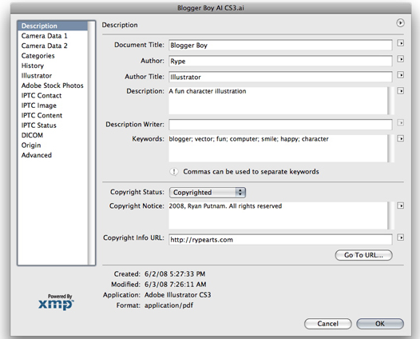Screen dimensions: 420x339
Task: Click the Cancel button
Action: coord(328,324)
